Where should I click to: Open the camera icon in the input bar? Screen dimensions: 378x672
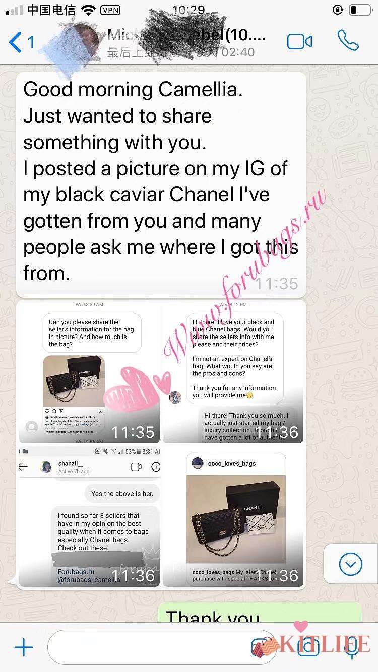click(308, 647)
